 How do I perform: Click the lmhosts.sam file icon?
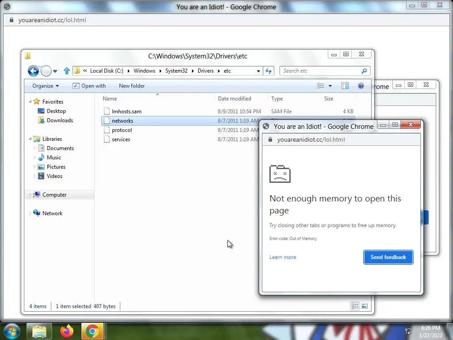click(x=107, y=111)
